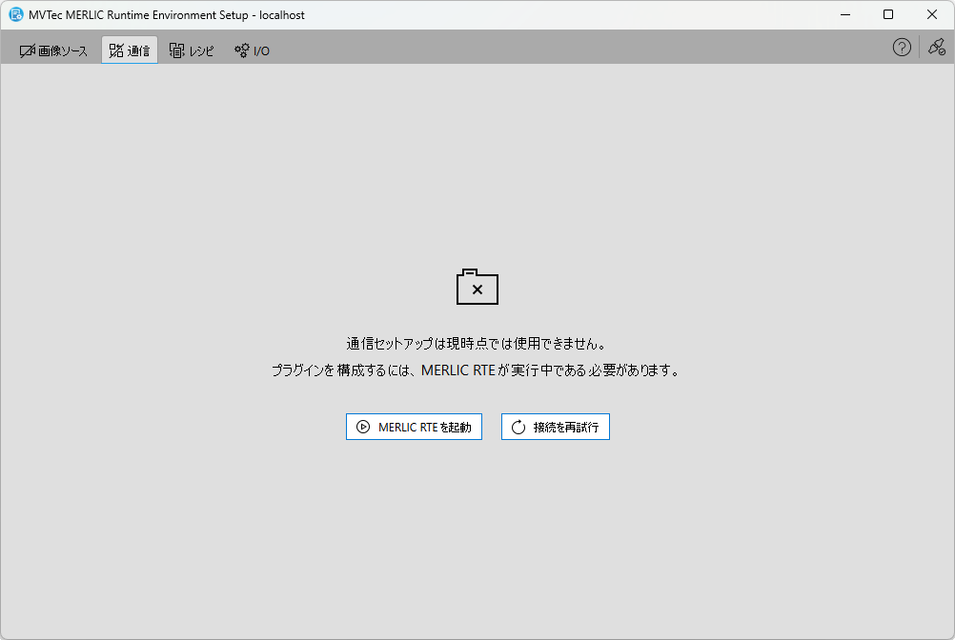Click the 通信 tab's plugin icon

pyautogui.click(x=116, y=50)
